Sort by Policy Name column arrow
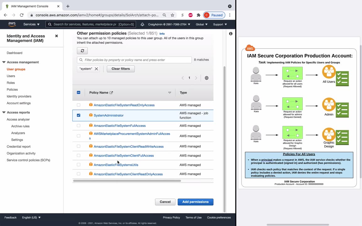Screen dimensions: 362x226 [x=170, y=93]
